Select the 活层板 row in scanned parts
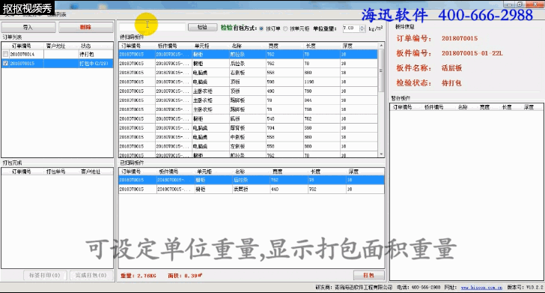Screen dimensions: 545x293 click(x=252, y=190)
